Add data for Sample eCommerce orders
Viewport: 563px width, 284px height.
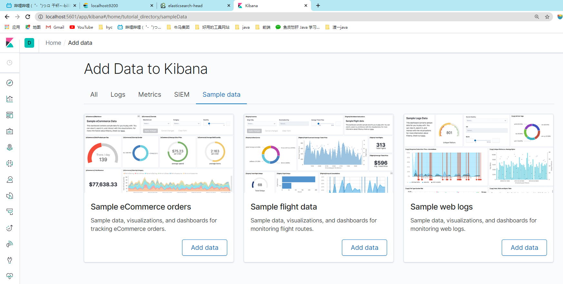pos(205,248)
